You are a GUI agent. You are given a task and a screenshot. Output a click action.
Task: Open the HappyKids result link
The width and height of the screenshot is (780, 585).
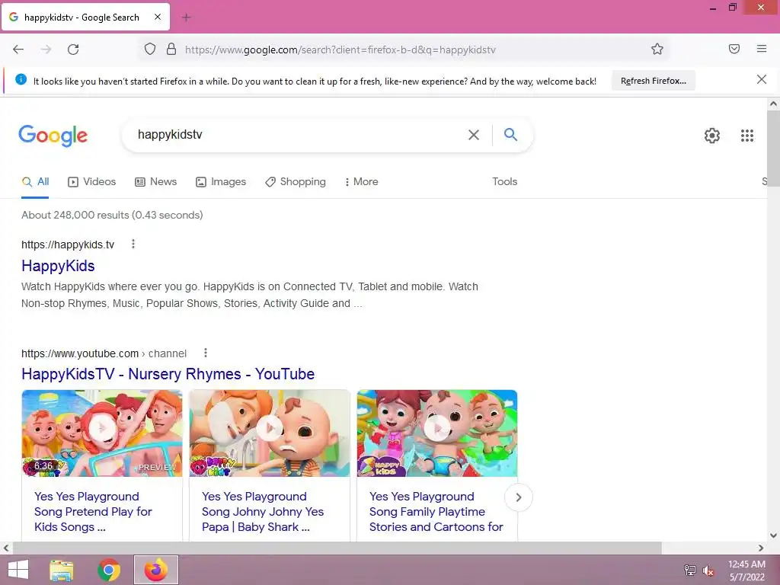[58, 266]
